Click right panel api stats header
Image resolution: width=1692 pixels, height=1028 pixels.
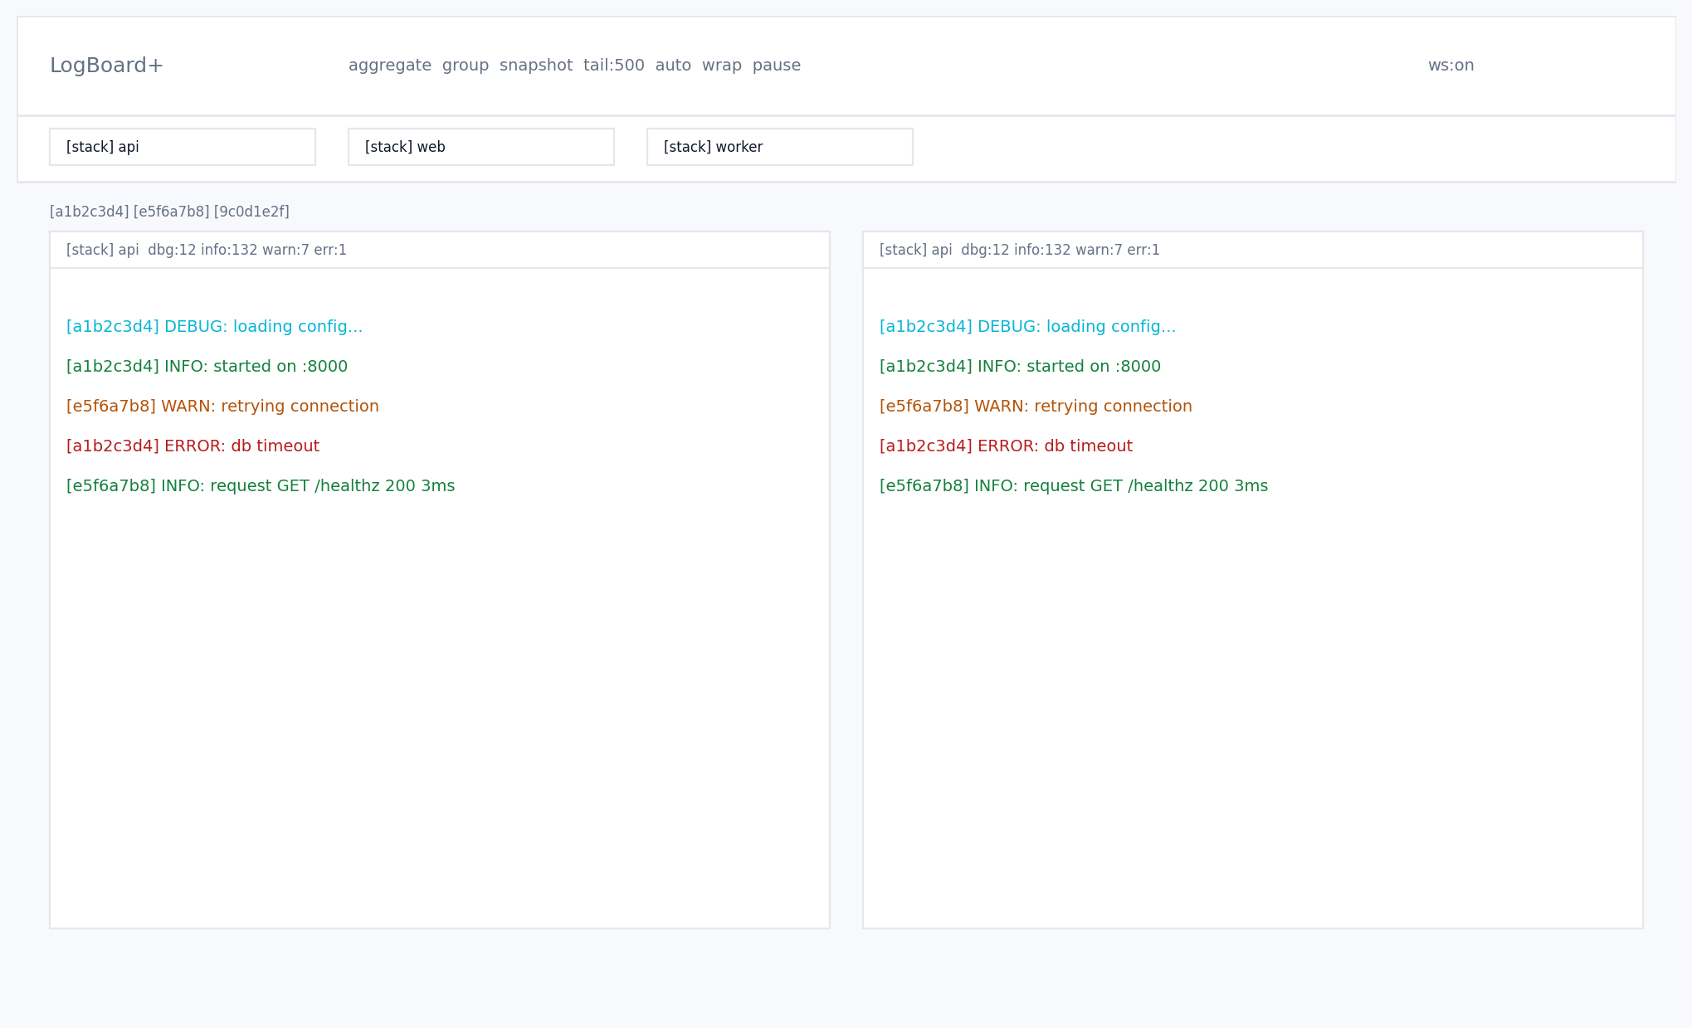click(x=1019, y=250)
